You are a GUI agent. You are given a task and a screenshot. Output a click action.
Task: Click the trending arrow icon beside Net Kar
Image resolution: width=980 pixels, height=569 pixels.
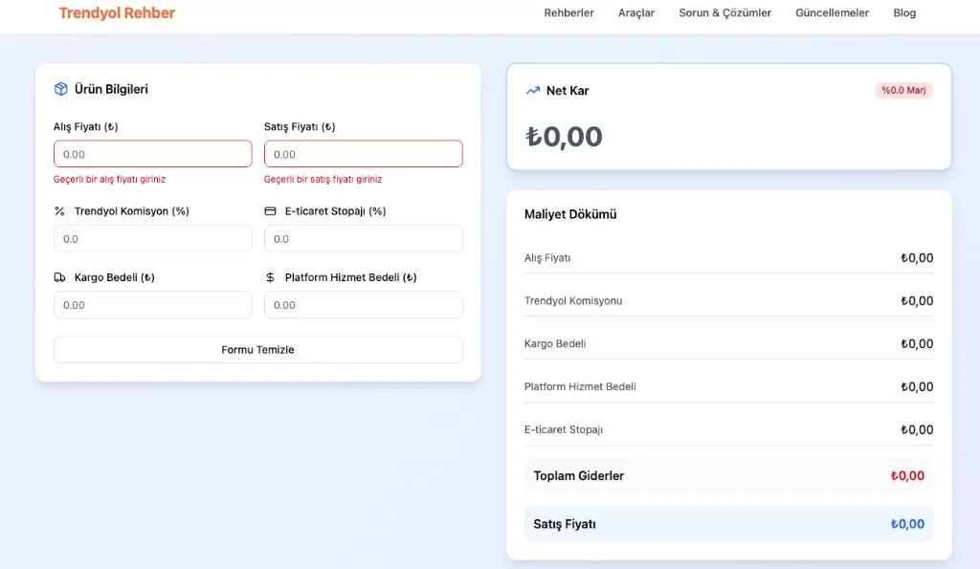click(533, 91)
